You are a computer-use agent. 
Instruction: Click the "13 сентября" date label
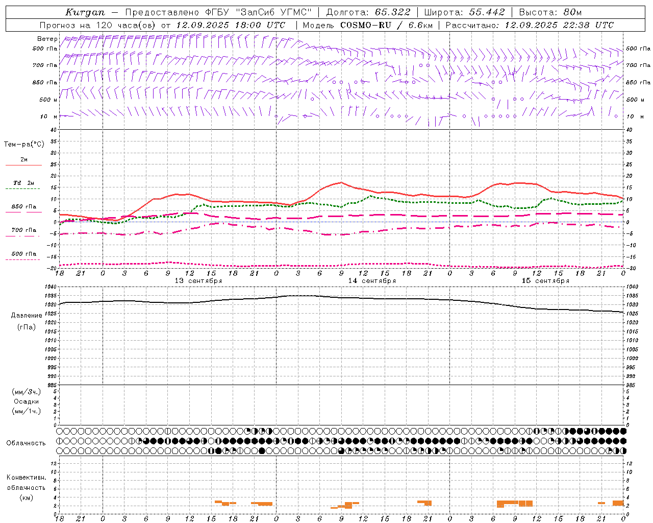click(x=198, y=281)
